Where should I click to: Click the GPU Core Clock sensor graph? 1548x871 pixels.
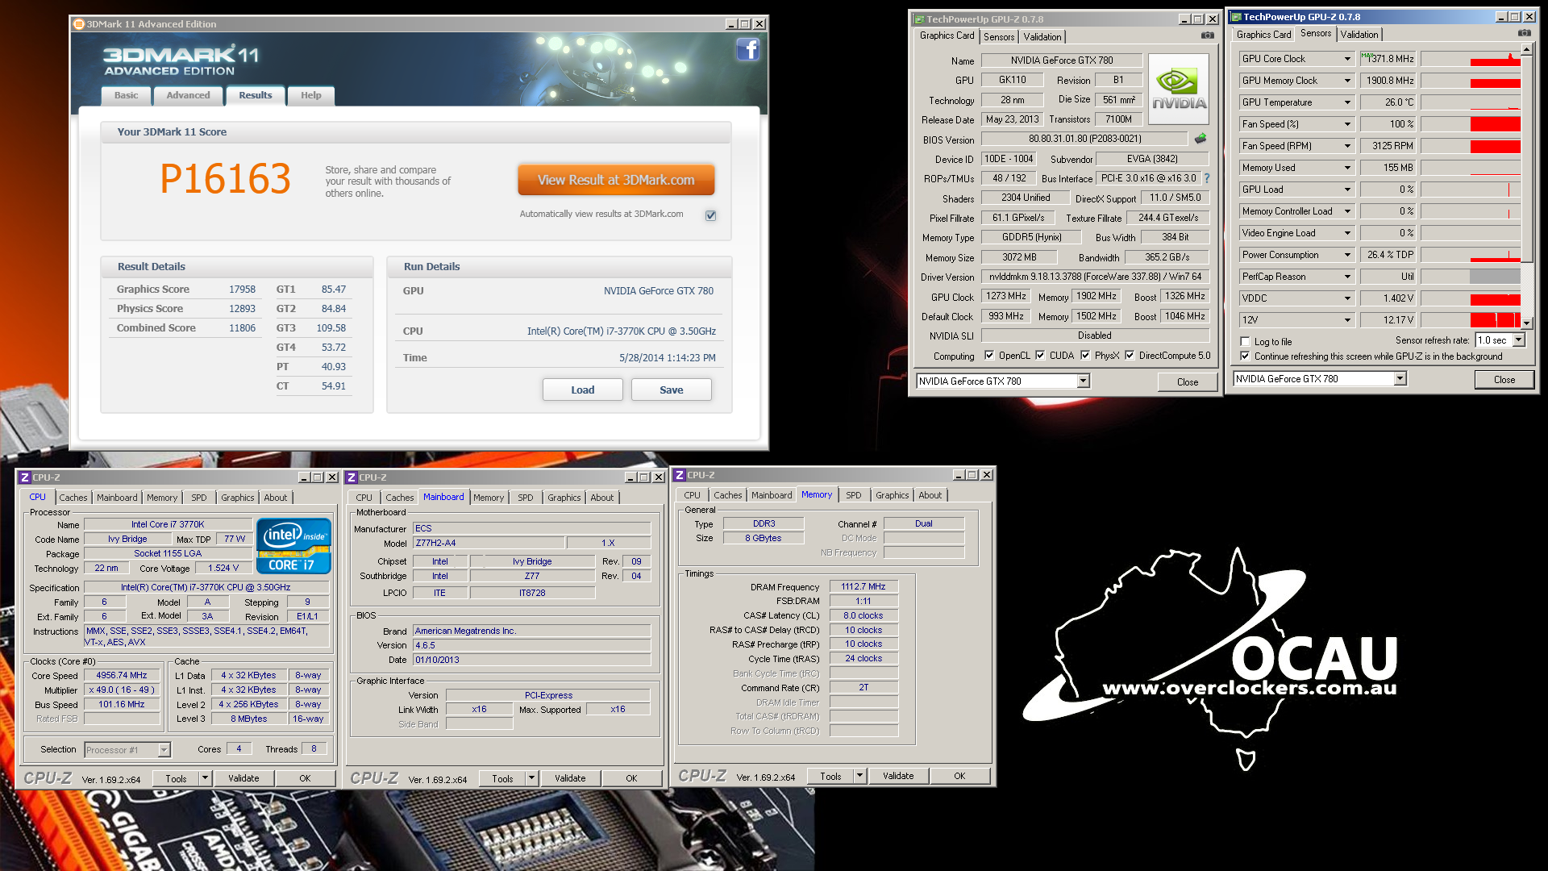point(1470,59)
